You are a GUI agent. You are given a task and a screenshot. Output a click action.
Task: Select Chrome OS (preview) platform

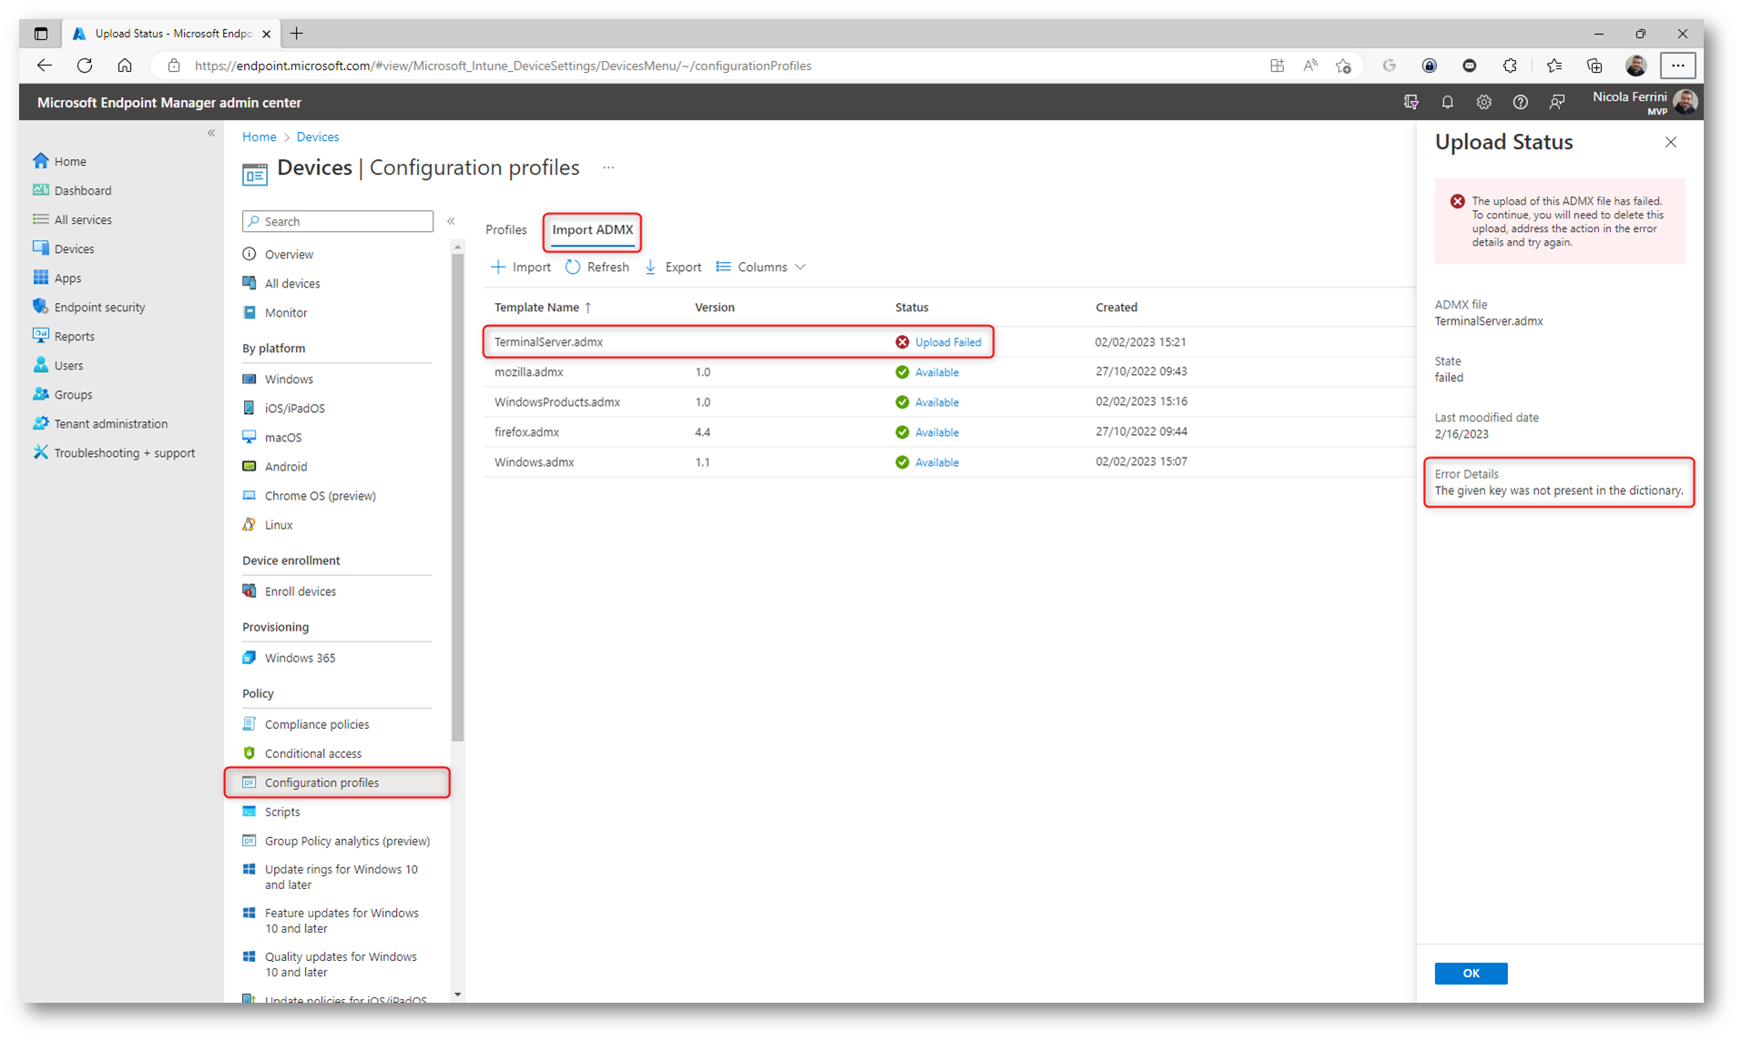pos(320,495)
